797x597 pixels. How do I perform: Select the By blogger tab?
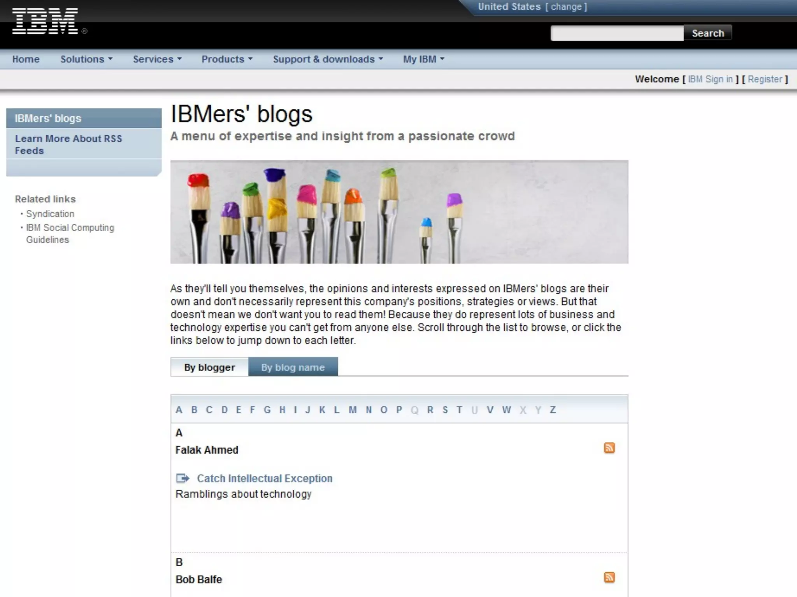209,367
